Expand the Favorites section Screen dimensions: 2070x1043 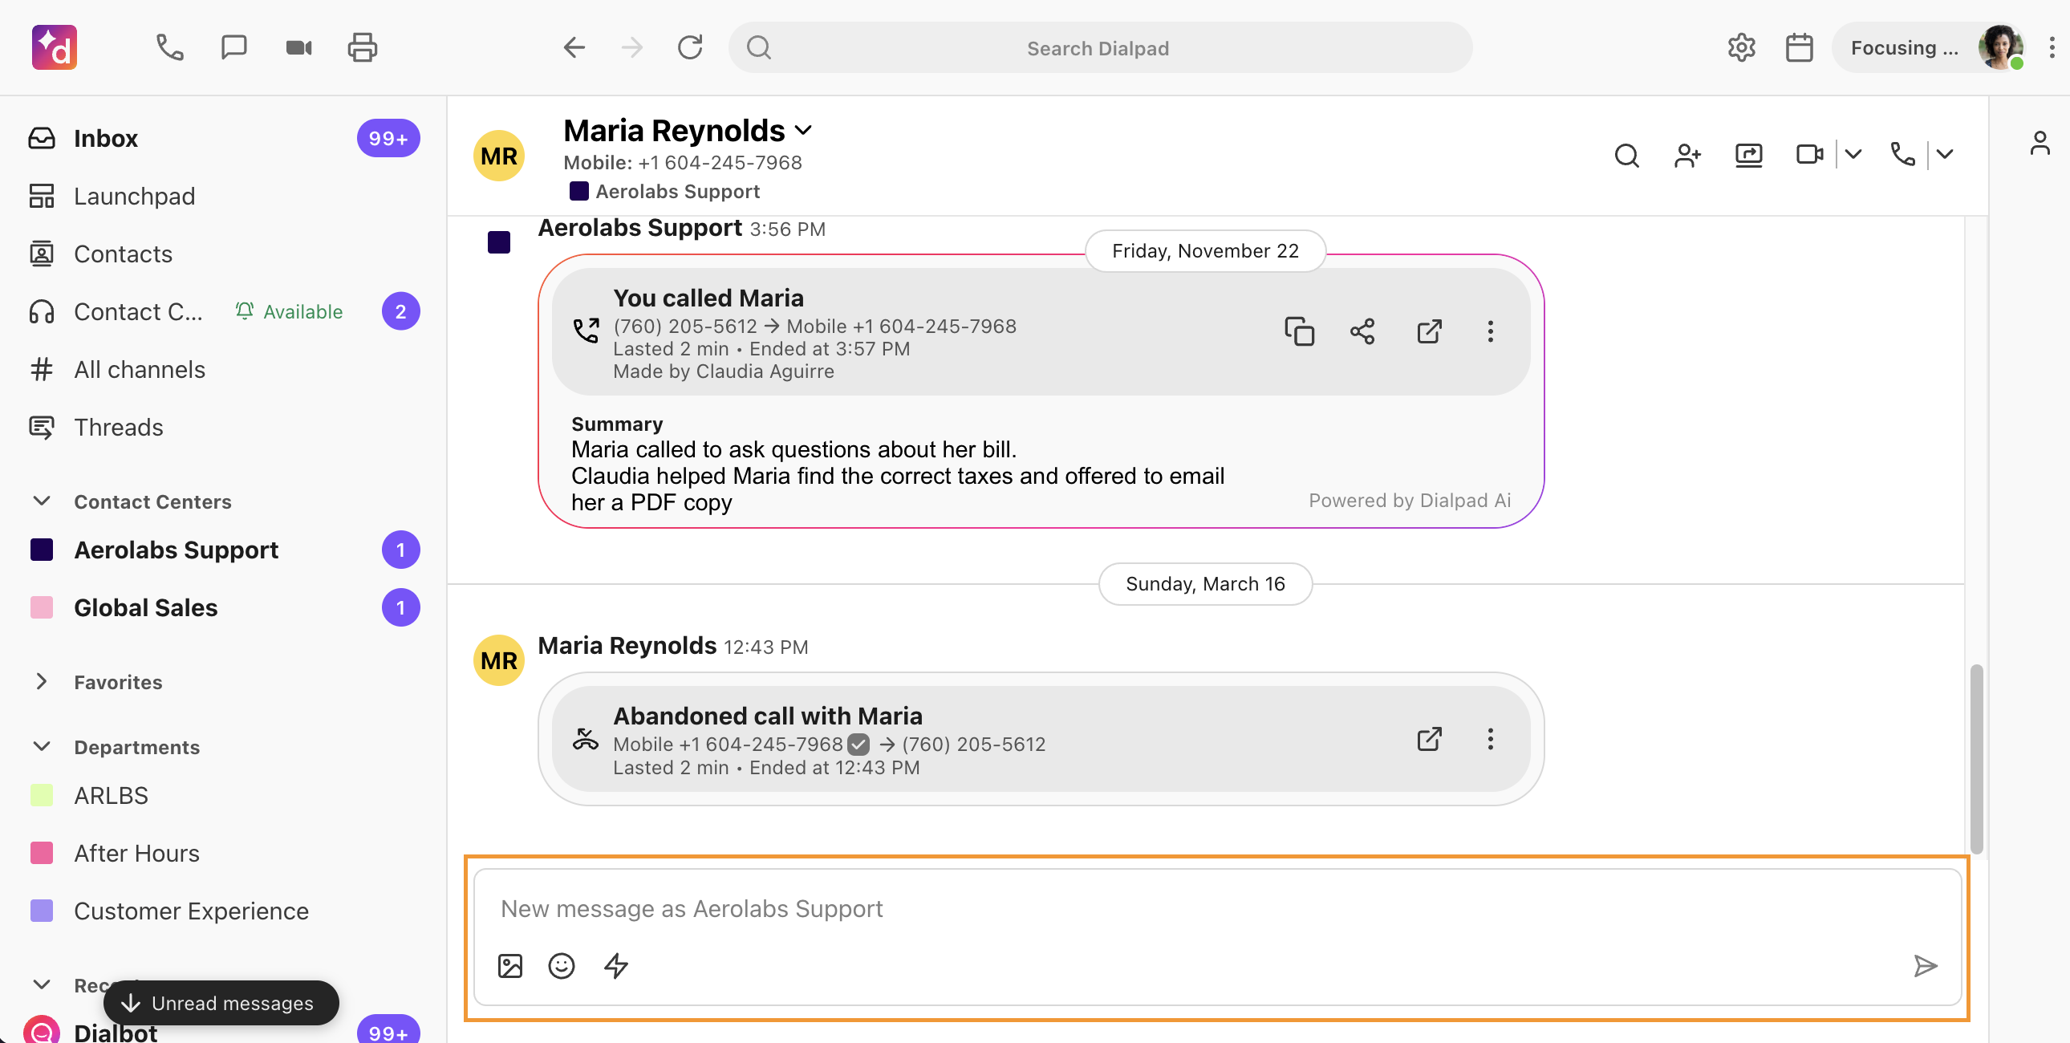(42, 681)
